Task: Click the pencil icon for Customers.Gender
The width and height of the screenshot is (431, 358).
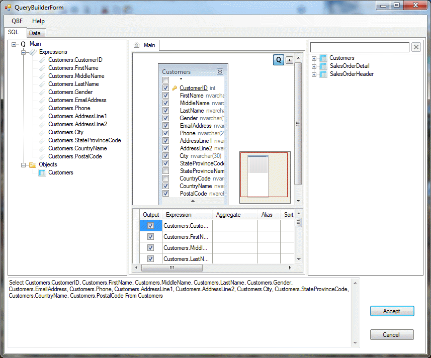Action: [42, 92]
